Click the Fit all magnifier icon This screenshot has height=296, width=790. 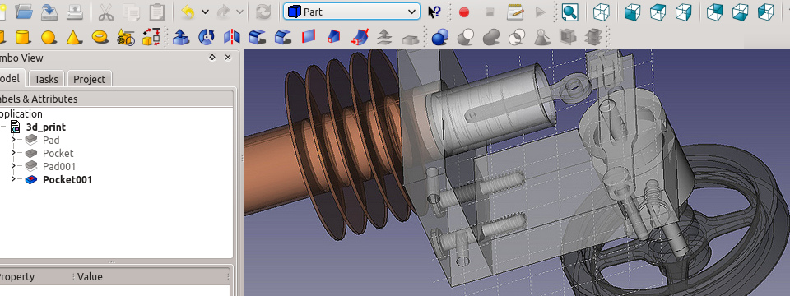(x=569, y=12)
